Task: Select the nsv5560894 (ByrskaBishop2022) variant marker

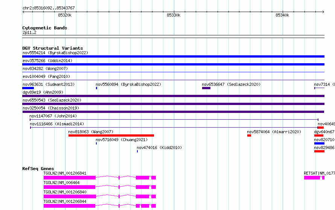Action: point(97,88)
